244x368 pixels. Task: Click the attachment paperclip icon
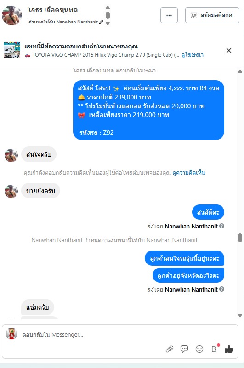pyautogui.click(x=169, y=349)
